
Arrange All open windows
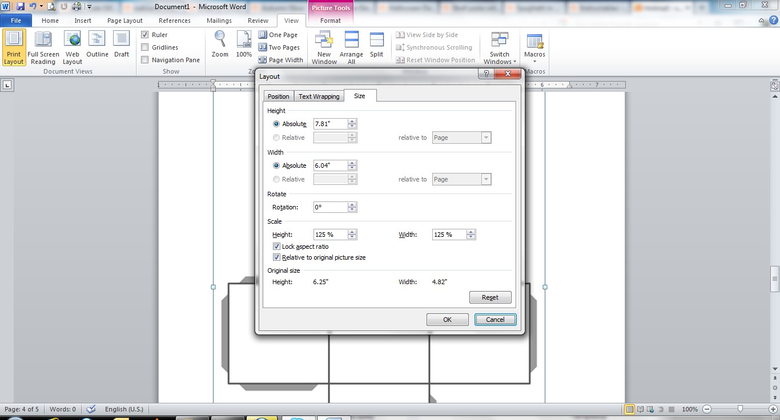point(351,47)
